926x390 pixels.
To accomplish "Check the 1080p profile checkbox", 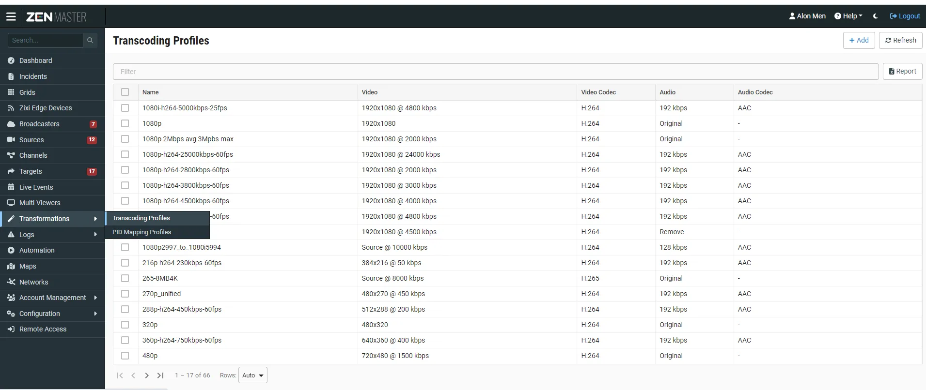I will [125, 123].
